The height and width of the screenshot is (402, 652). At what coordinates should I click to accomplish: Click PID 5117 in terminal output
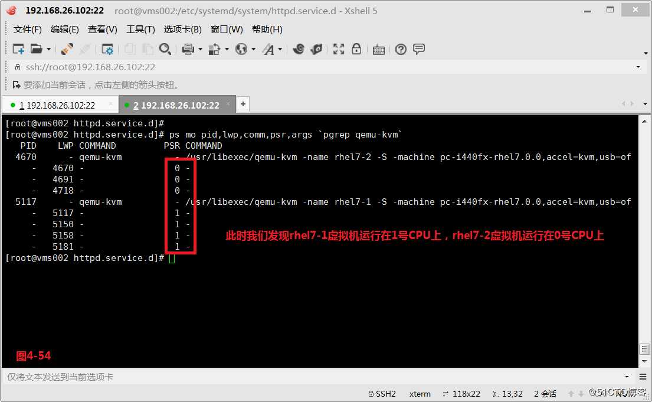[x=26, y=202]
